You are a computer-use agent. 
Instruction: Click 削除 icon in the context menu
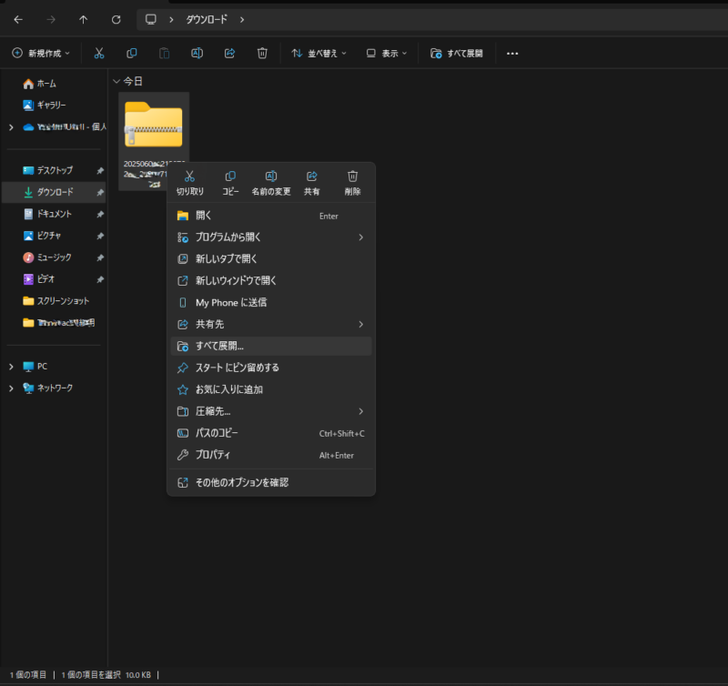pos(352,183)
